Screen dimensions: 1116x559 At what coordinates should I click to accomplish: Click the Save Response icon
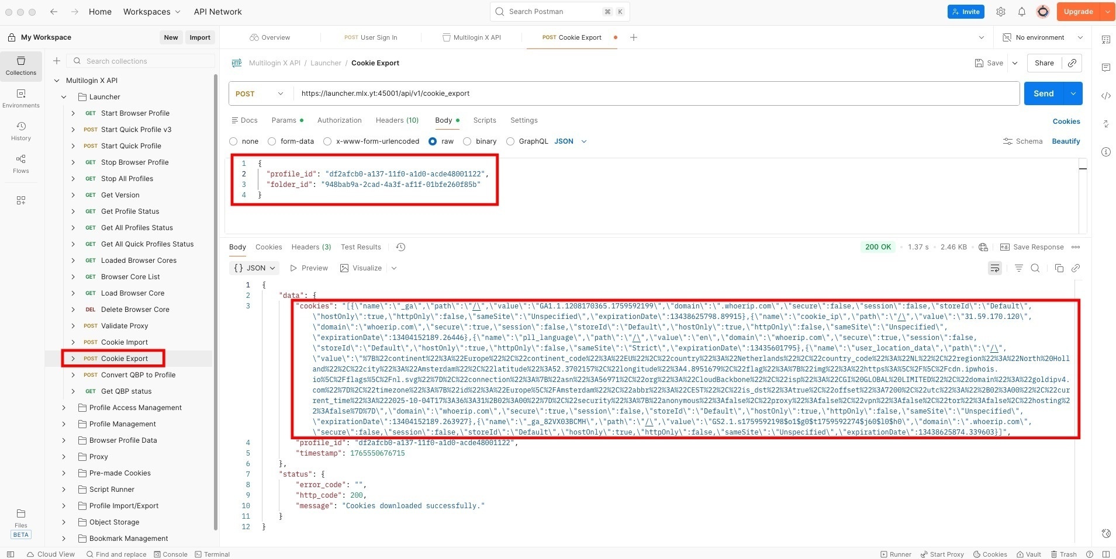tap(1004, 246)
